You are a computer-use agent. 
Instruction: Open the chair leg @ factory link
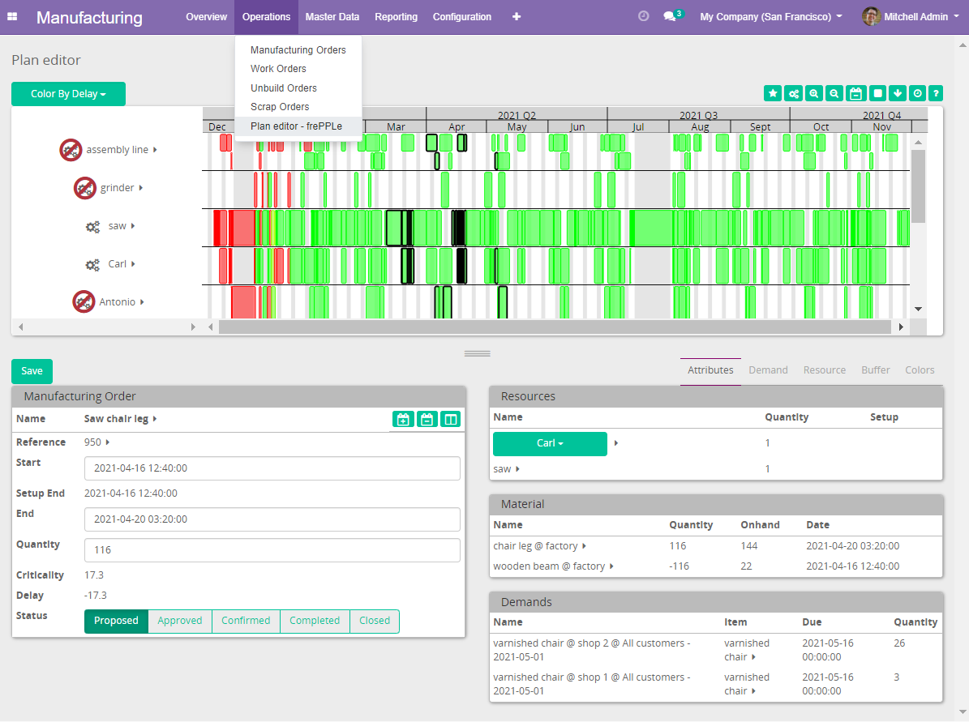pyautogui.click(x=534, y=545)
